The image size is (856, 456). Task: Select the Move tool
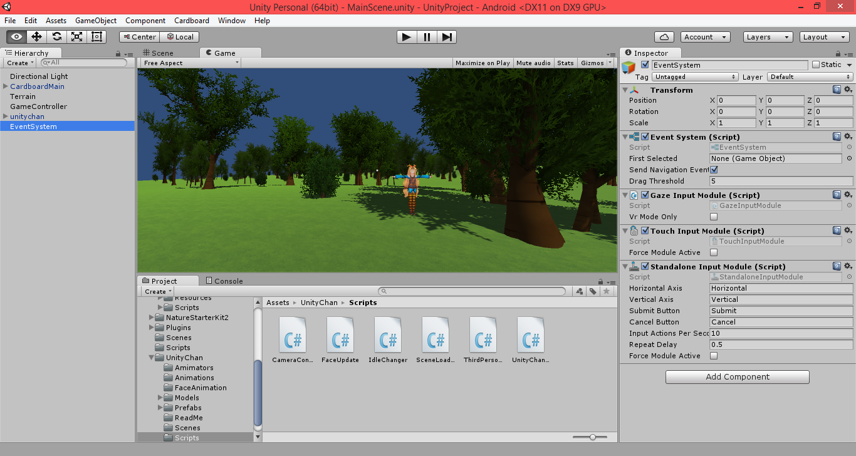click(37, 37)
